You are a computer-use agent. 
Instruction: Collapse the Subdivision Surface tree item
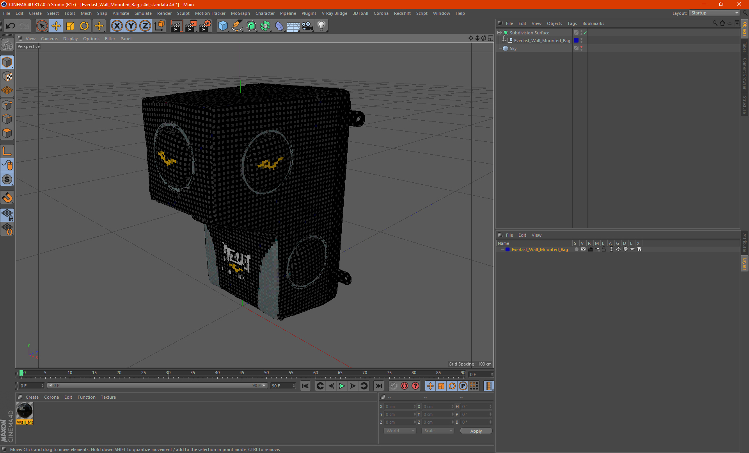[499, 33]
